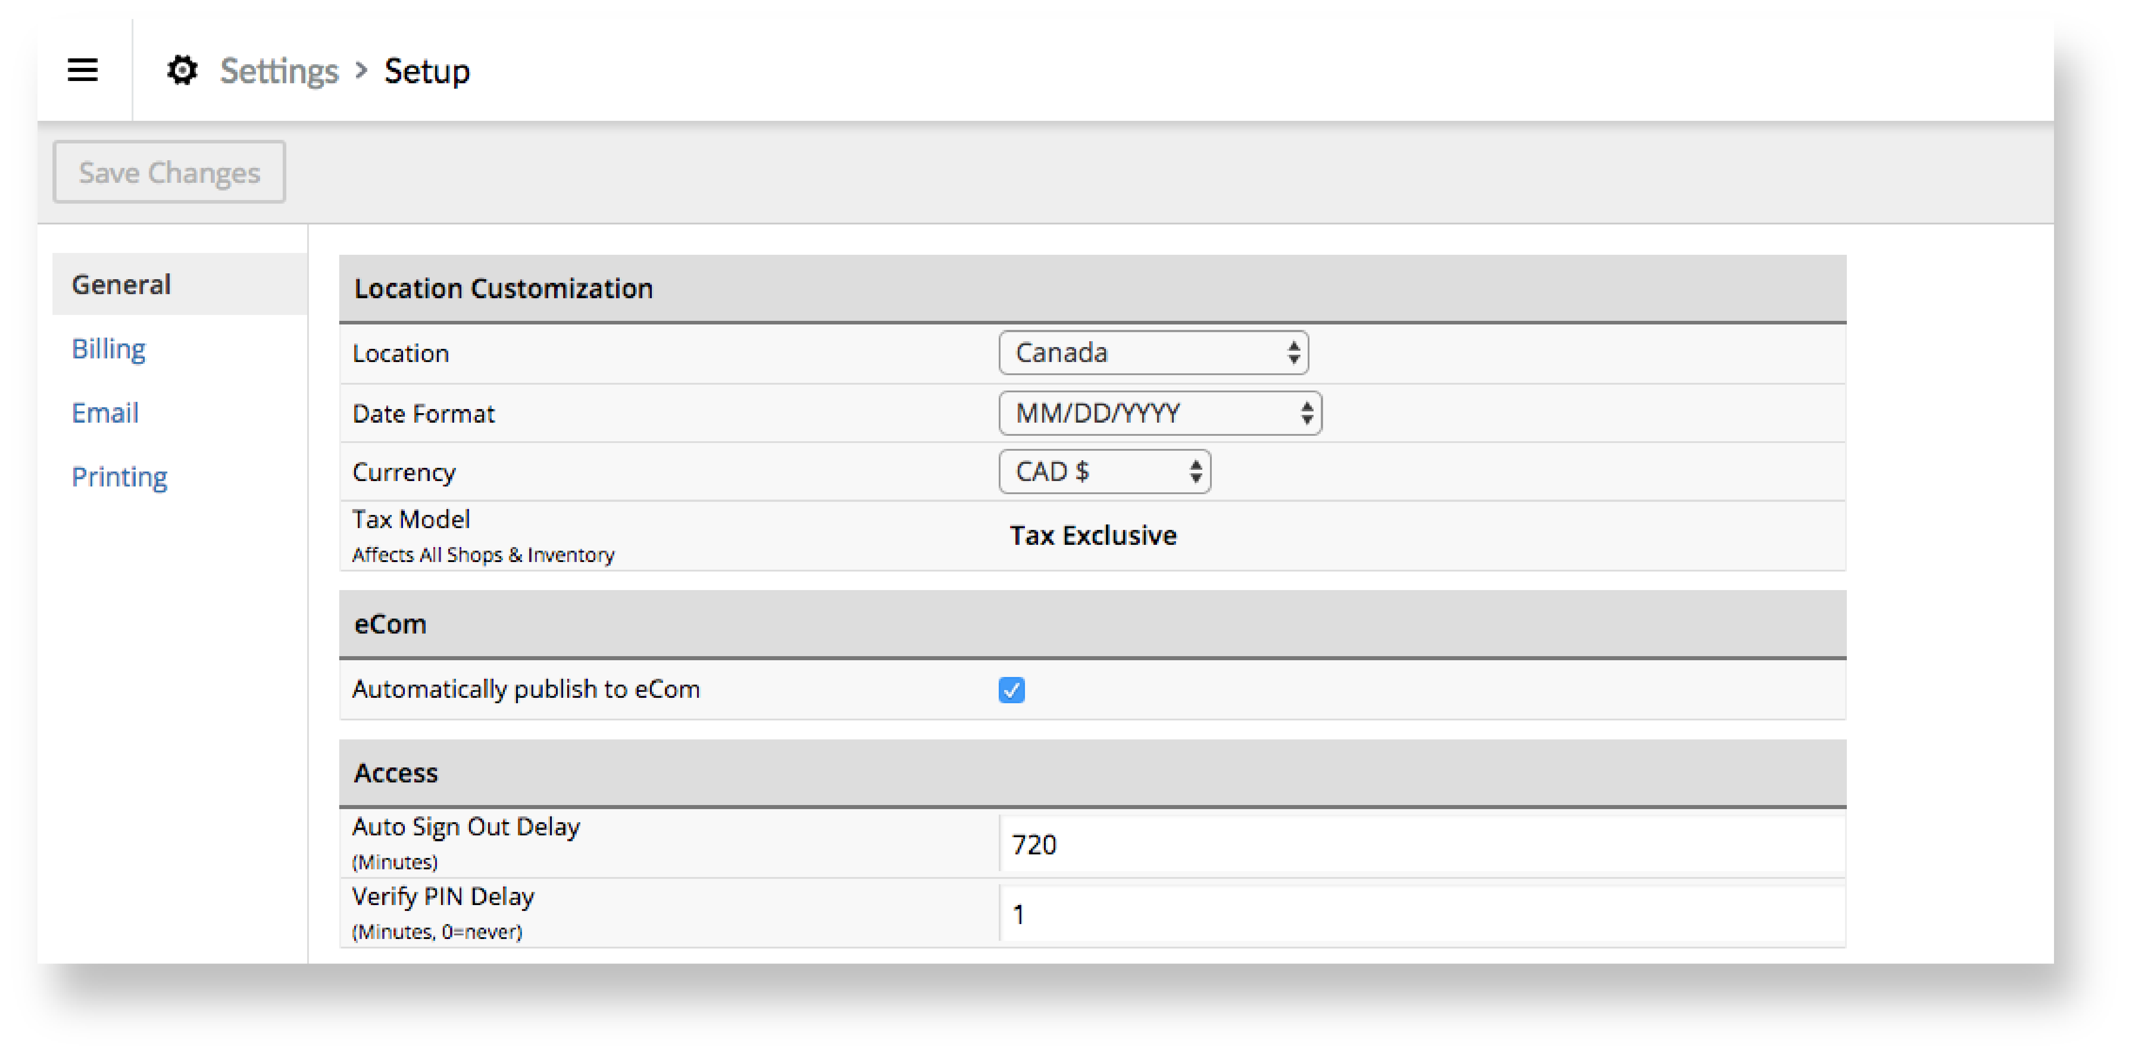This screenshot has width=2130, height=1058.
Task: Select the General settings tab
Action: pos(180,284)
